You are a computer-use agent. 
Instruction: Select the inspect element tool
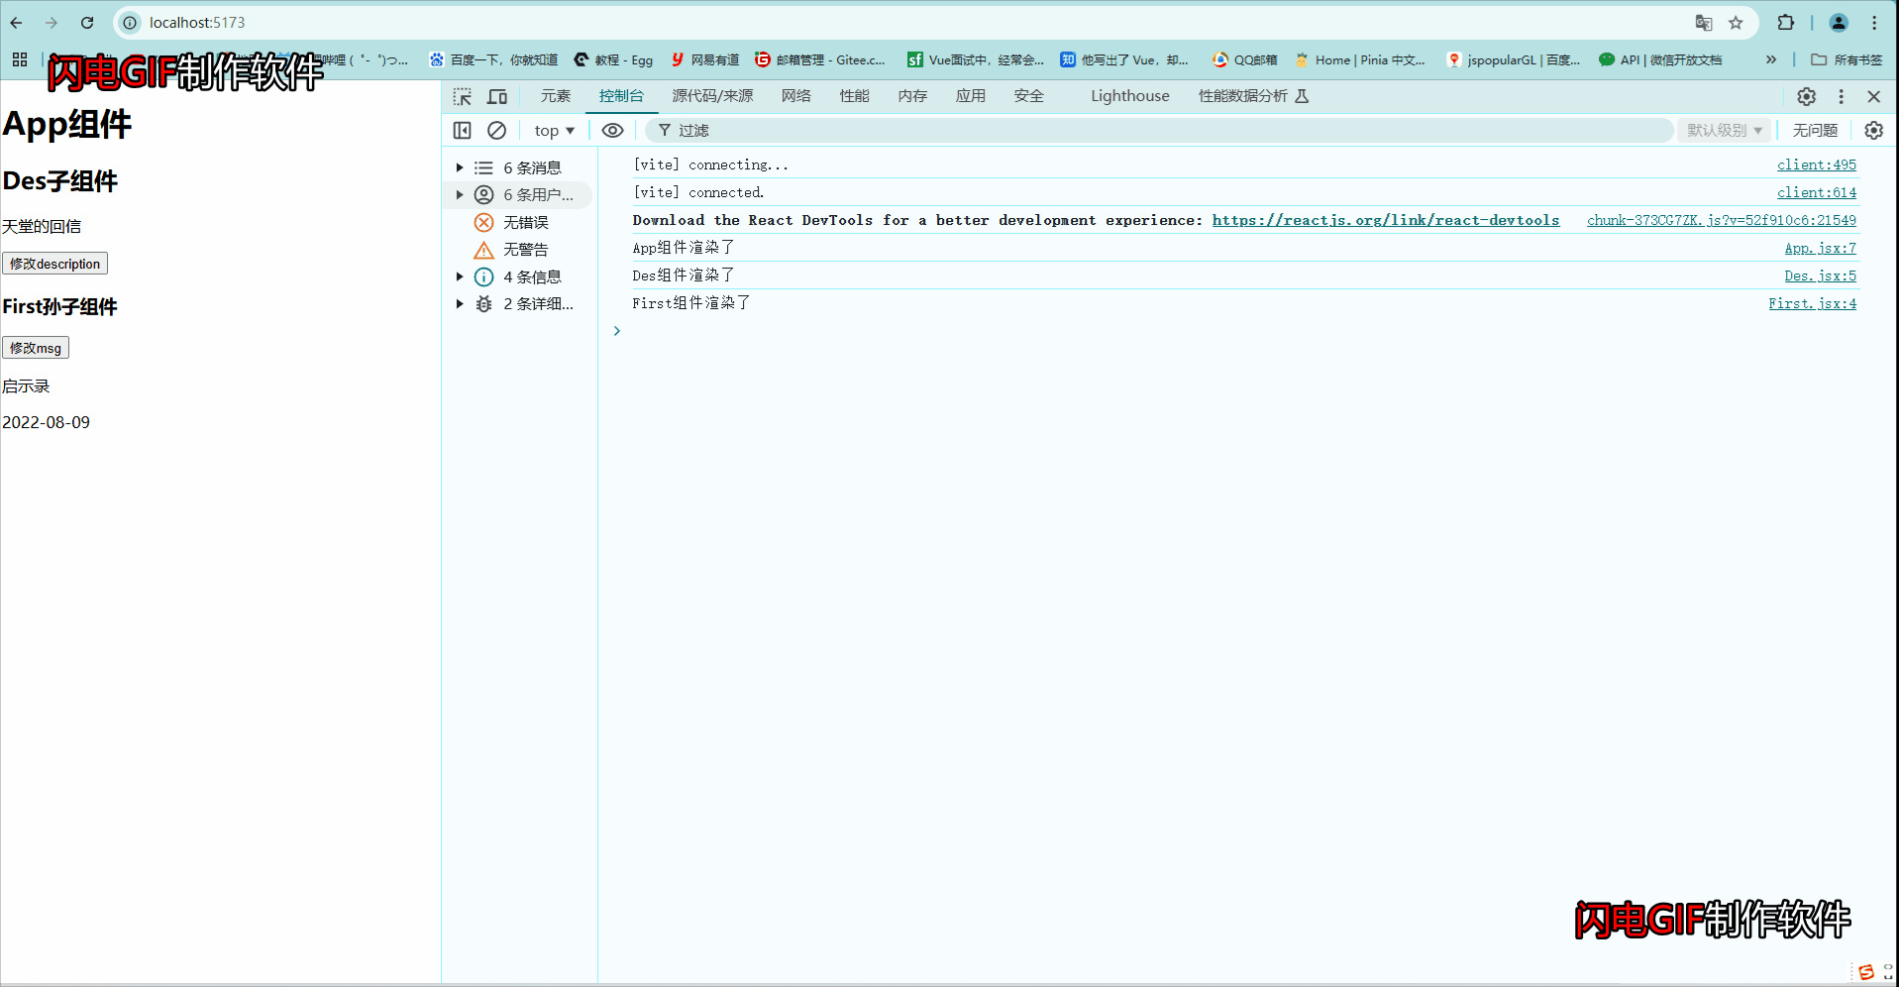[x=462, y=96]
